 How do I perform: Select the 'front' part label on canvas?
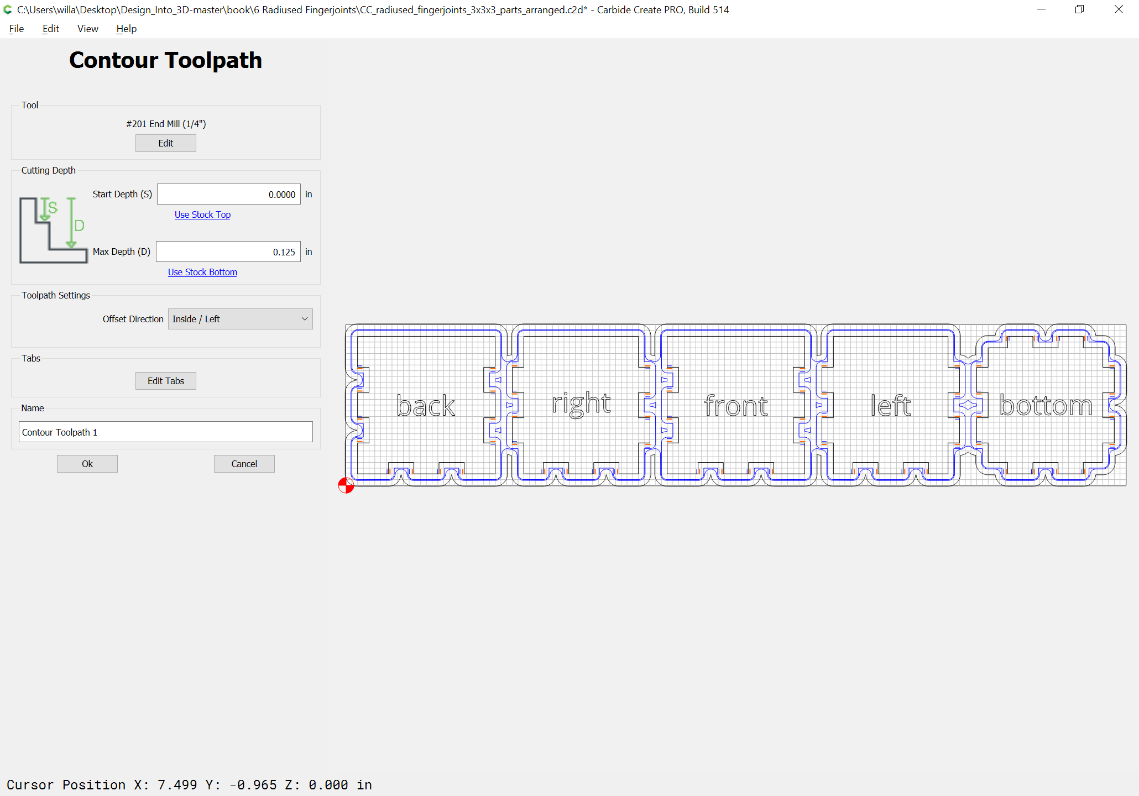(736, 406)
